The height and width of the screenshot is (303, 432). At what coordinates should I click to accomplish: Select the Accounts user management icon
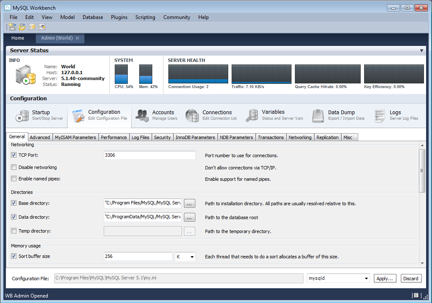click(x=141, y=114)
